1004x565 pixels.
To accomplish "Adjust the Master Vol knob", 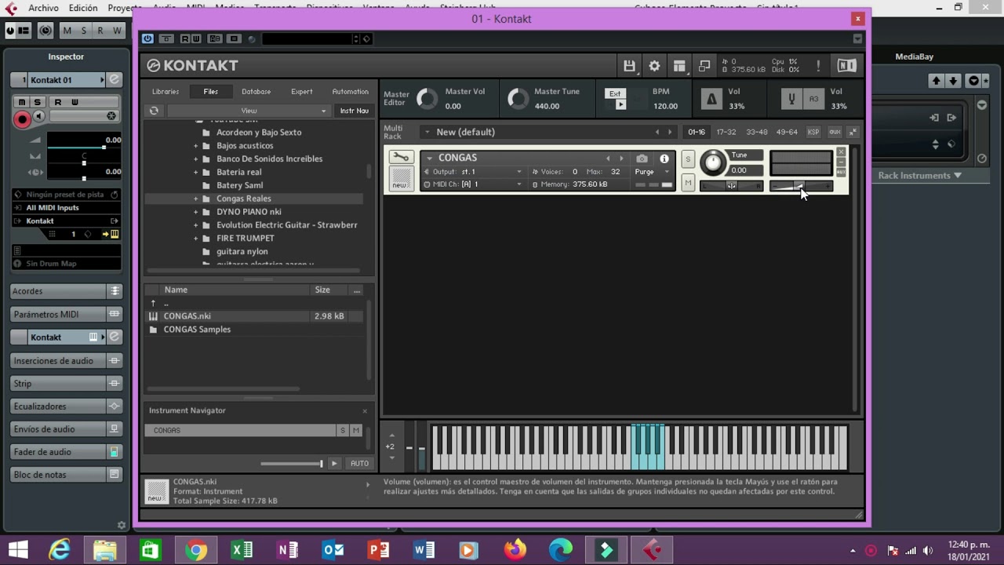I will click(x=427, y=98).
